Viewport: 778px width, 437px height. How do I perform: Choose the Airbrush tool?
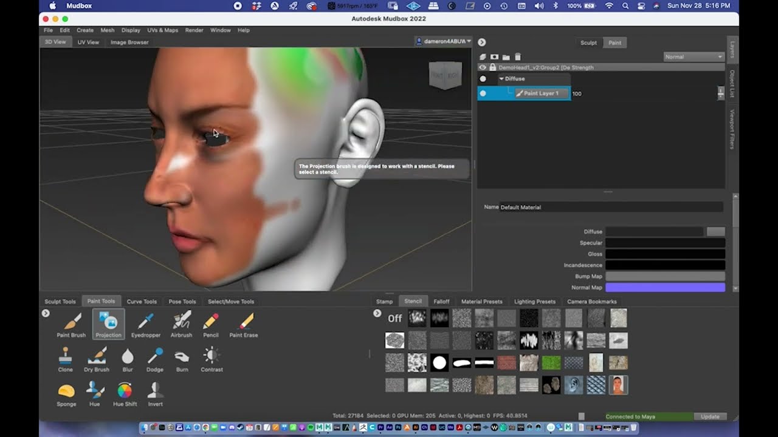point(181,325)
